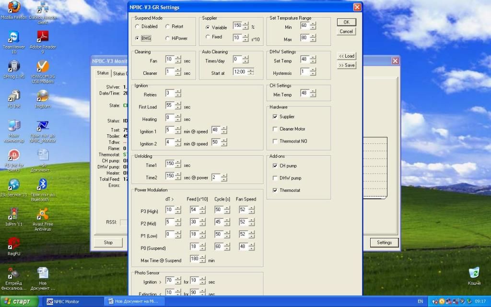Select the Datecs remote client desktop icon
Image resolution: width=491 pixels, height=307 pixels.
(x=43, y=13)
